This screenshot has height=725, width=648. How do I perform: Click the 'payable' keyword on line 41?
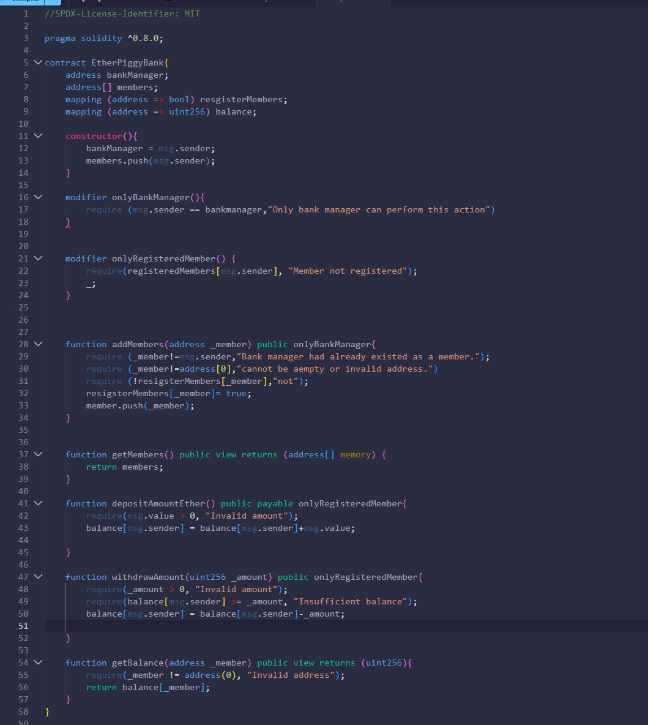click(275, 504)
